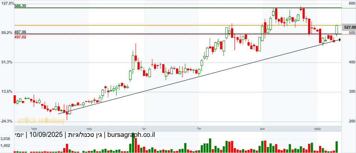Screen dimensions: 356x153
Task: Select the 400 price axis value
Action: (x=352, y=62)
